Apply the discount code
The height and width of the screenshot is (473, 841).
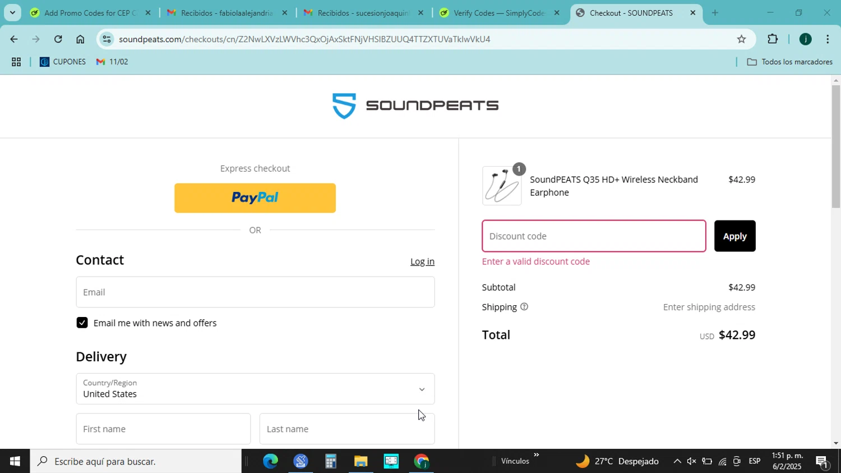pos(734,236)
